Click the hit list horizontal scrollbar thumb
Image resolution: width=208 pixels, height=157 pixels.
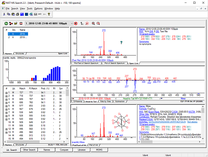click(23, 142)
